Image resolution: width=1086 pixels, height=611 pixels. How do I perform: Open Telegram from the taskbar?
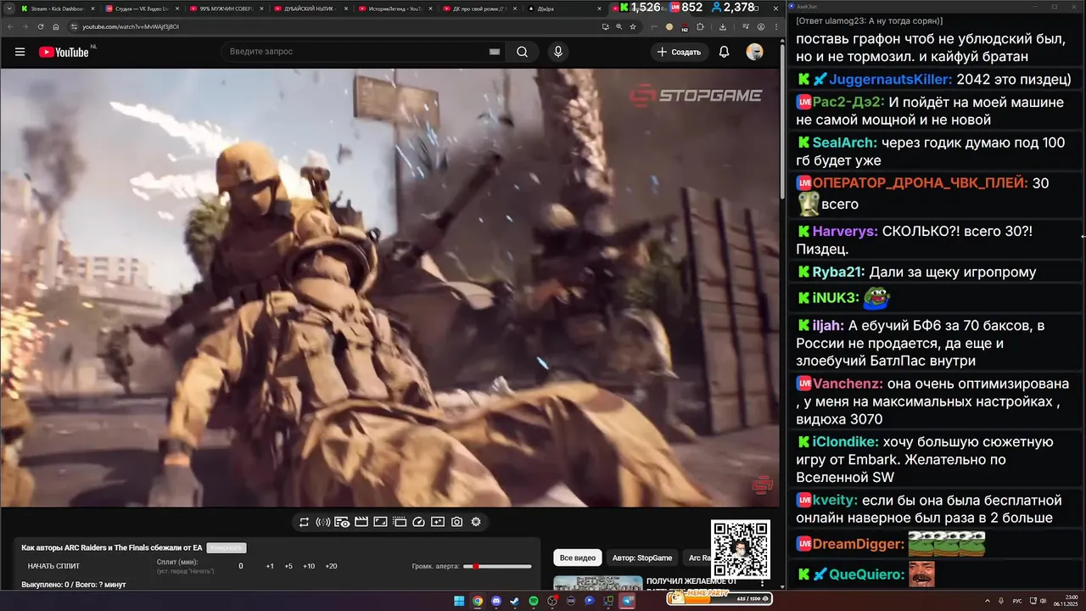627,601
